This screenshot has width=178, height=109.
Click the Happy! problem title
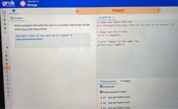coord(118,10)
